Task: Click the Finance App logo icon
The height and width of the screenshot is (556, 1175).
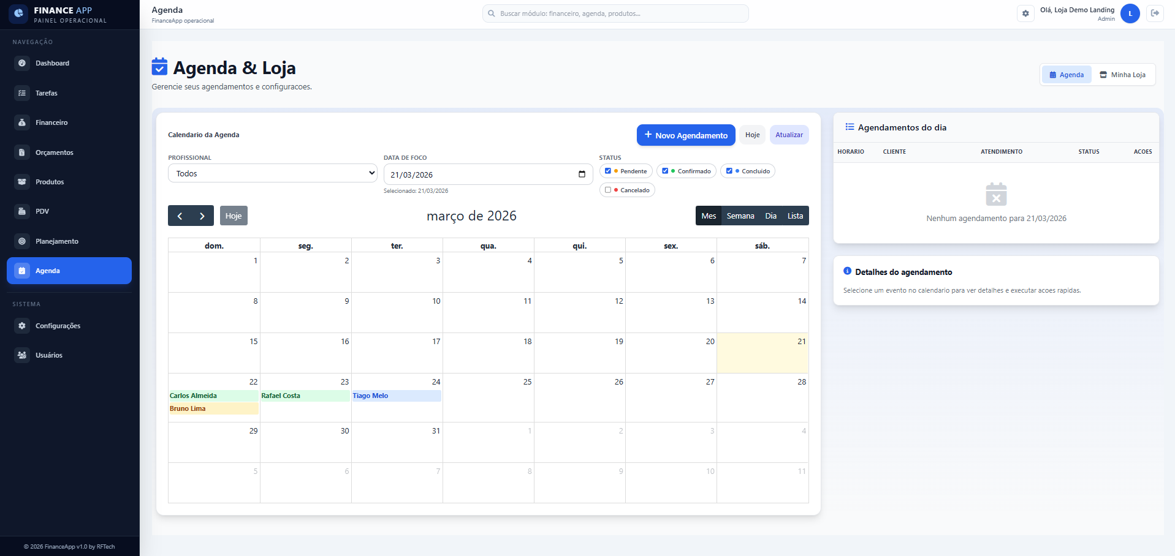Action: pos(18,13)
